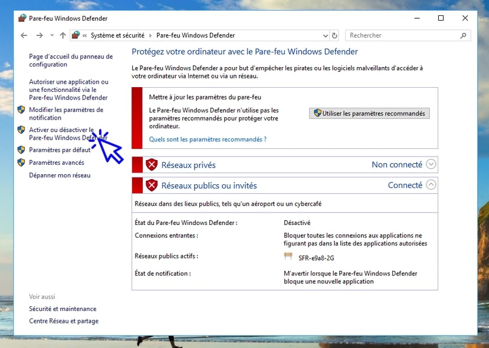Click the firewall icon in the address bar

tap(76, 35)
